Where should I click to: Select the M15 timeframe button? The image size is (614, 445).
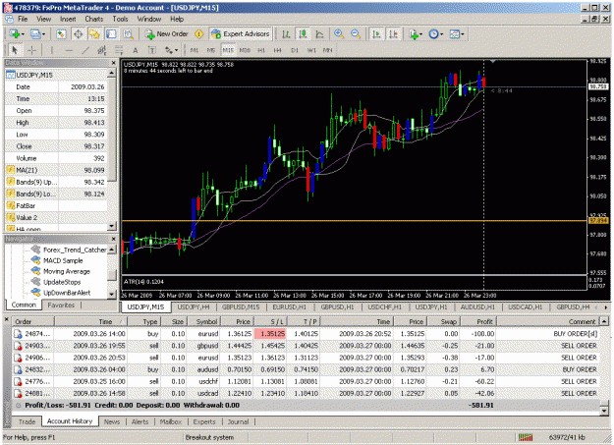228,50
